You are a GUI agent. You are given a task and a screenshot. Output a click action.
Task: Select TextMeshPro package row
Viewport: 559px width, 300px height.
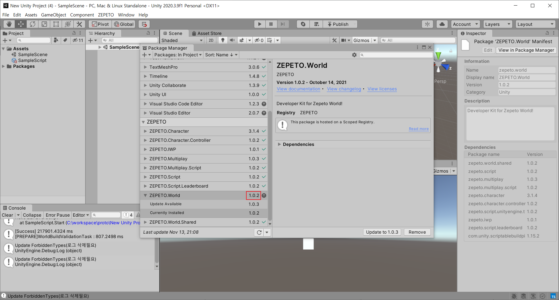[x=204, y=67]
